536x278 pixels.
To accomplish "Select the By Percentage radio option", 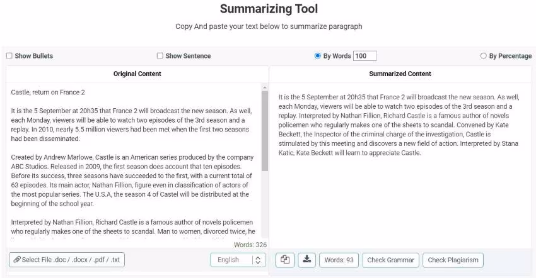I will pos(484,56).
